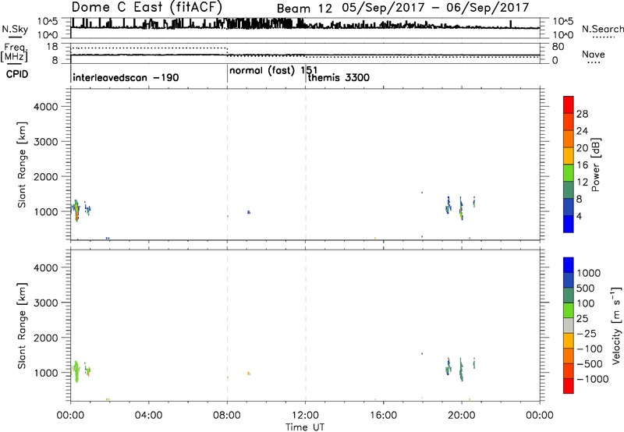Viewport: 624px width, 432px height.
Task: Click the power echo cluster near 00:15 UT
Action: tap(76, 210)
